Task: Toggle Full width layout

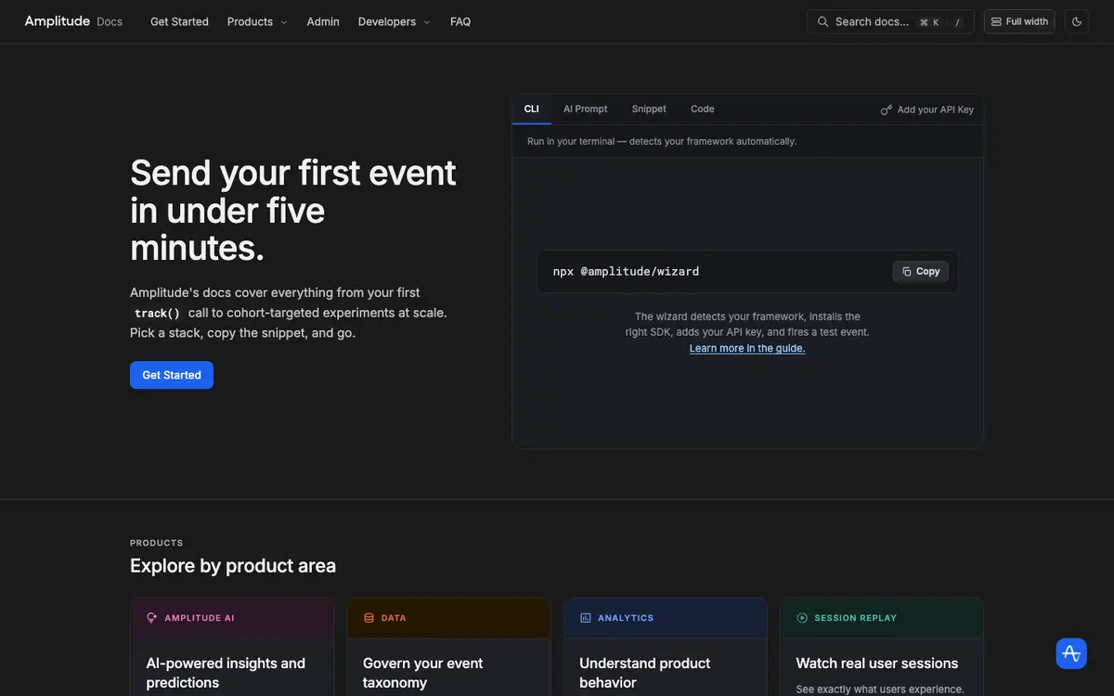Action: (1019, 21)
